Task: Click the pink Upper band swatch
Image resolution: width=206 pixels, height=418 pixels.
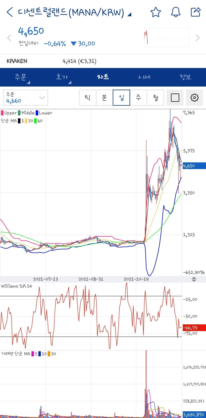Action: [2, 113]
